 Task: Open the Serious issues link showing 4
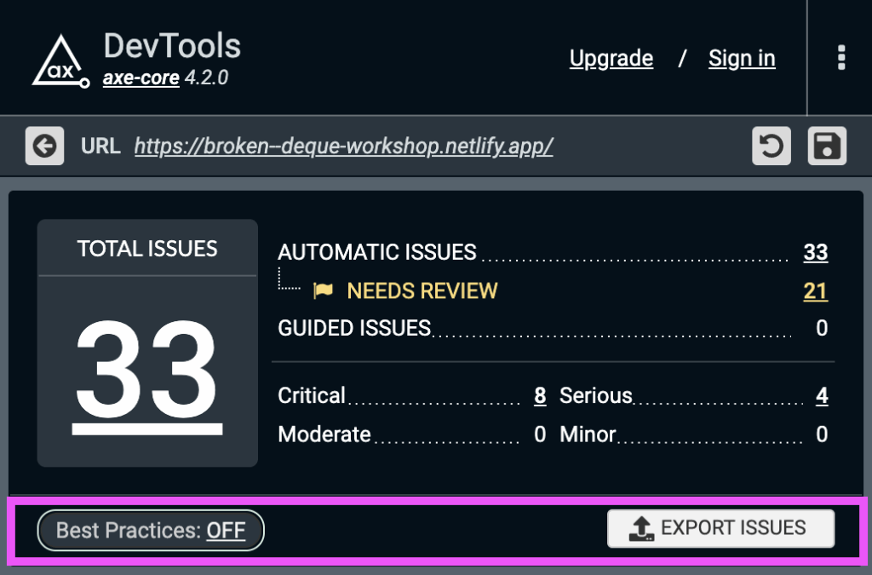tap(819, 395)
